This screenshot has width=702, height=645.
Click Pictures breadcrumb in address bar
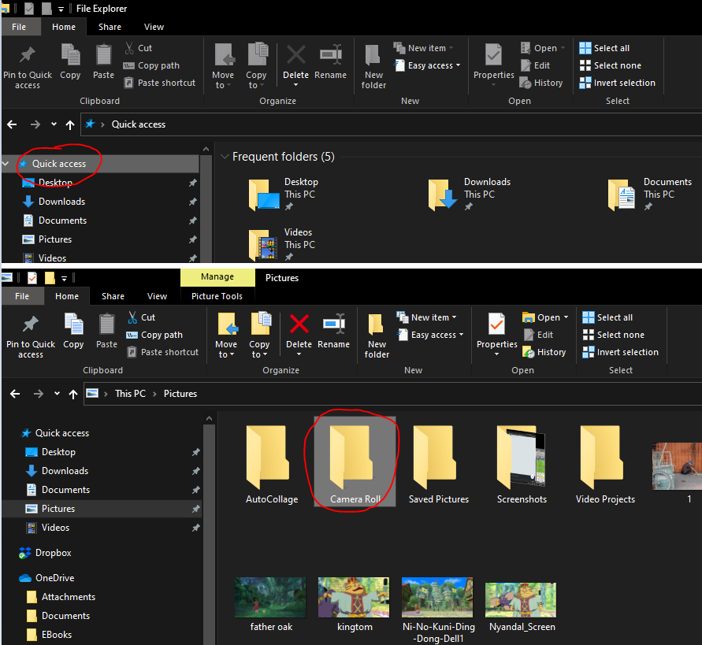[x=180, y=394]
